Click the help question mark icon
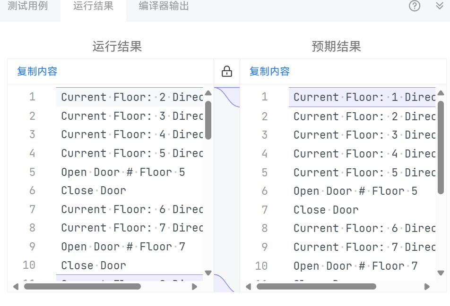The height and width of the screenshot is (306, 450). tap(415, 6)
